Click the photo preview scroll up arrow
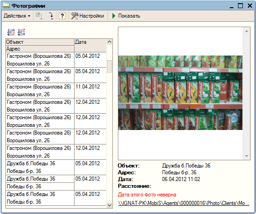 pyautogui.click(x=247, y=31)
